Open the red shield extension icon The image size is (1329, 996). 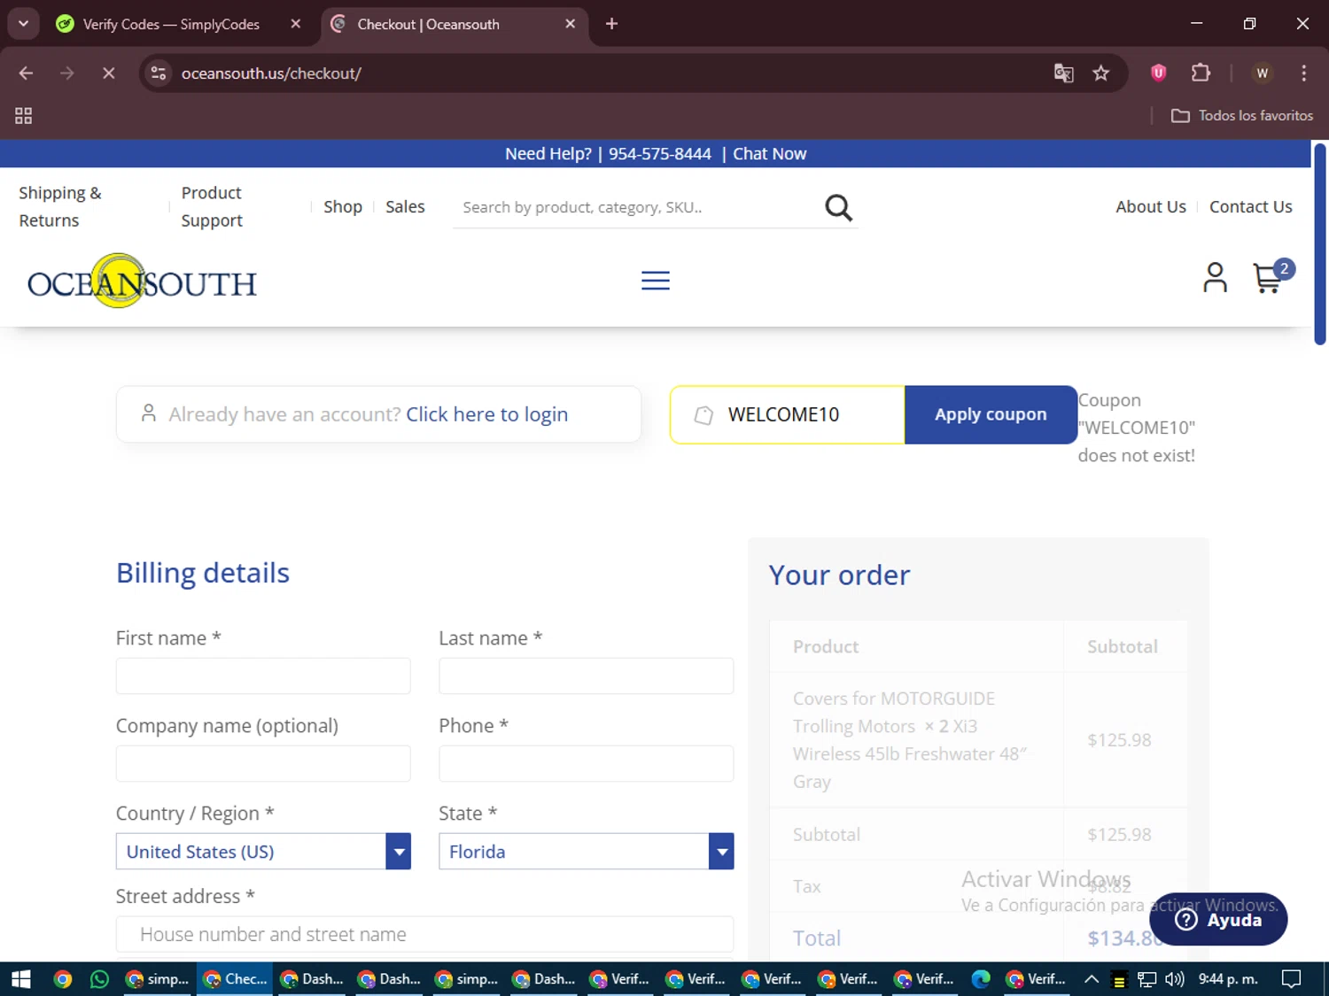[x=1158, y=73]
